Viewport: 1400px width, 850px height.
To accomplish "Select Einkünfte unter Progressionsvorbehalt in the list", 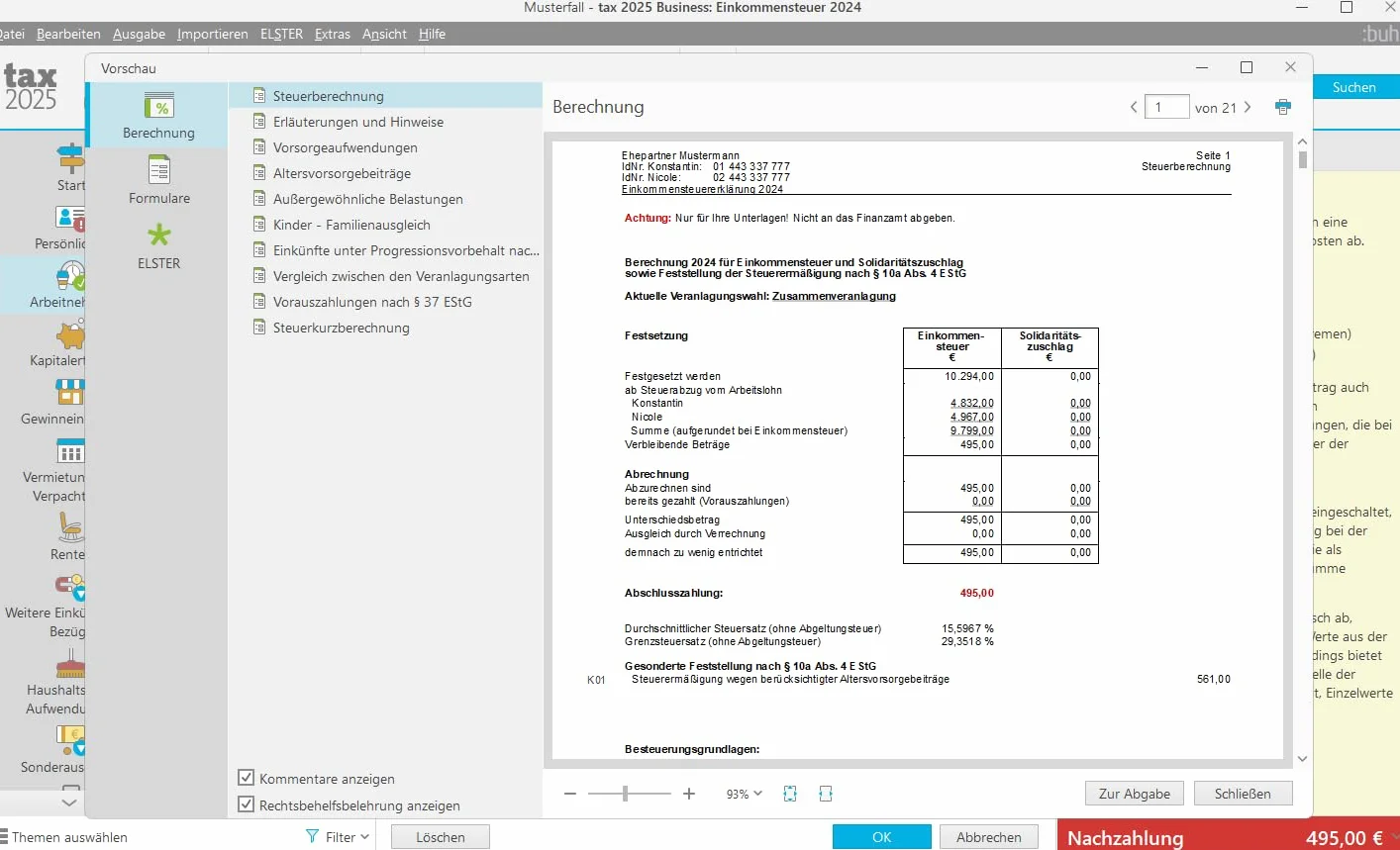I will click(386, 250).
